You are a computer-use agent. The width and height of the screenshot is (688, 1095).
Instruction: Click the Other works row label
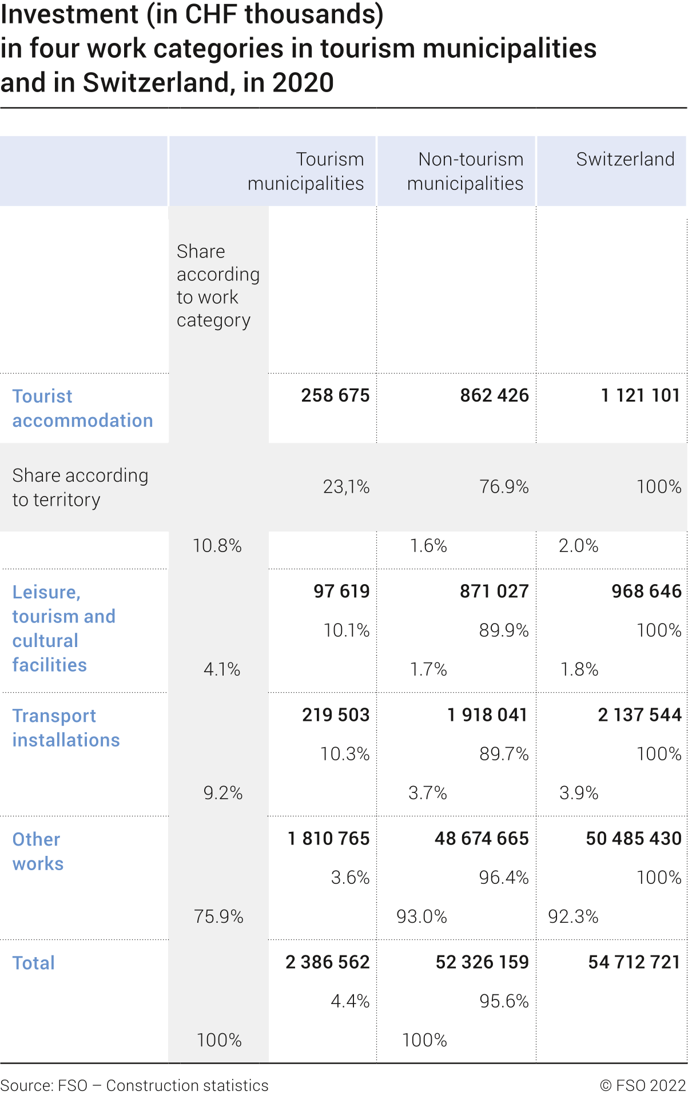click(x=38, y=851)
